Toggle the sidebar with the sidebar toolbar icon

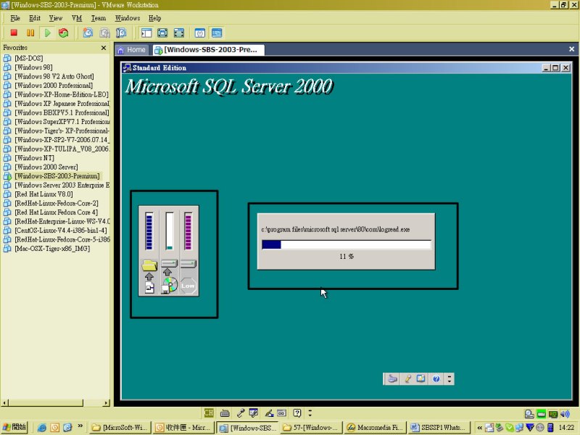pos(146,33)
